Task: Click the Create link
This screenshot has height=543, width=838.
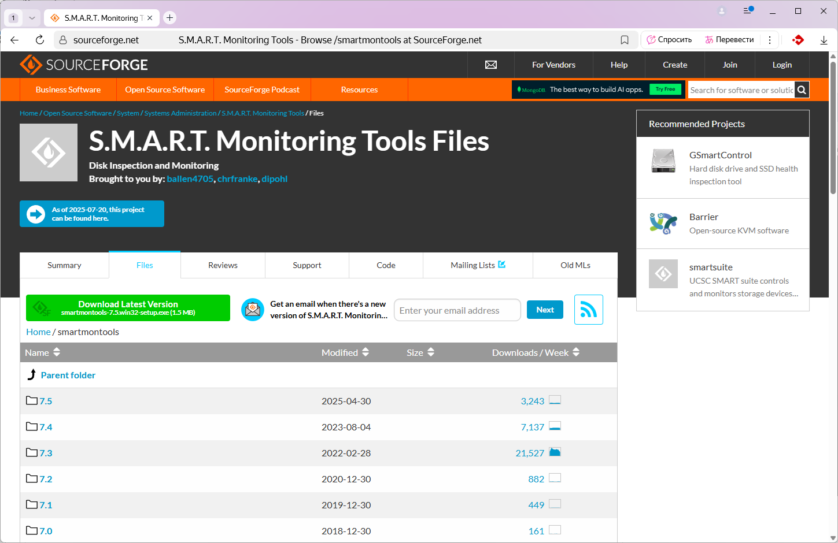Action: (675, 65)
